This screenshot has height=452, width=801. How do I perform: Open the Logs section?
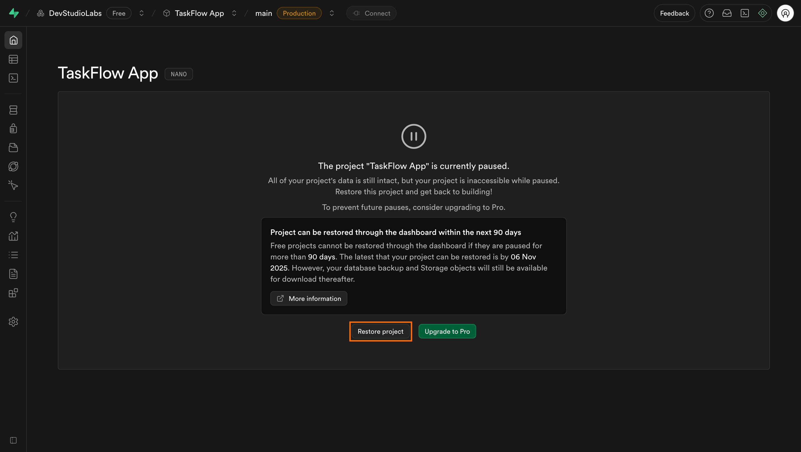click(x=13, y=255)
